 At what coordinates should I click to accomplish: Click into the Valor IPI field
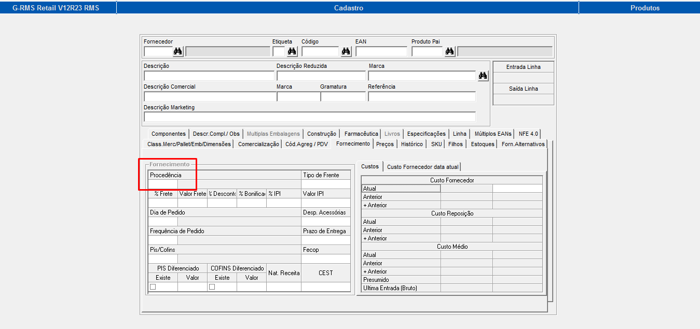click(326, 203)
